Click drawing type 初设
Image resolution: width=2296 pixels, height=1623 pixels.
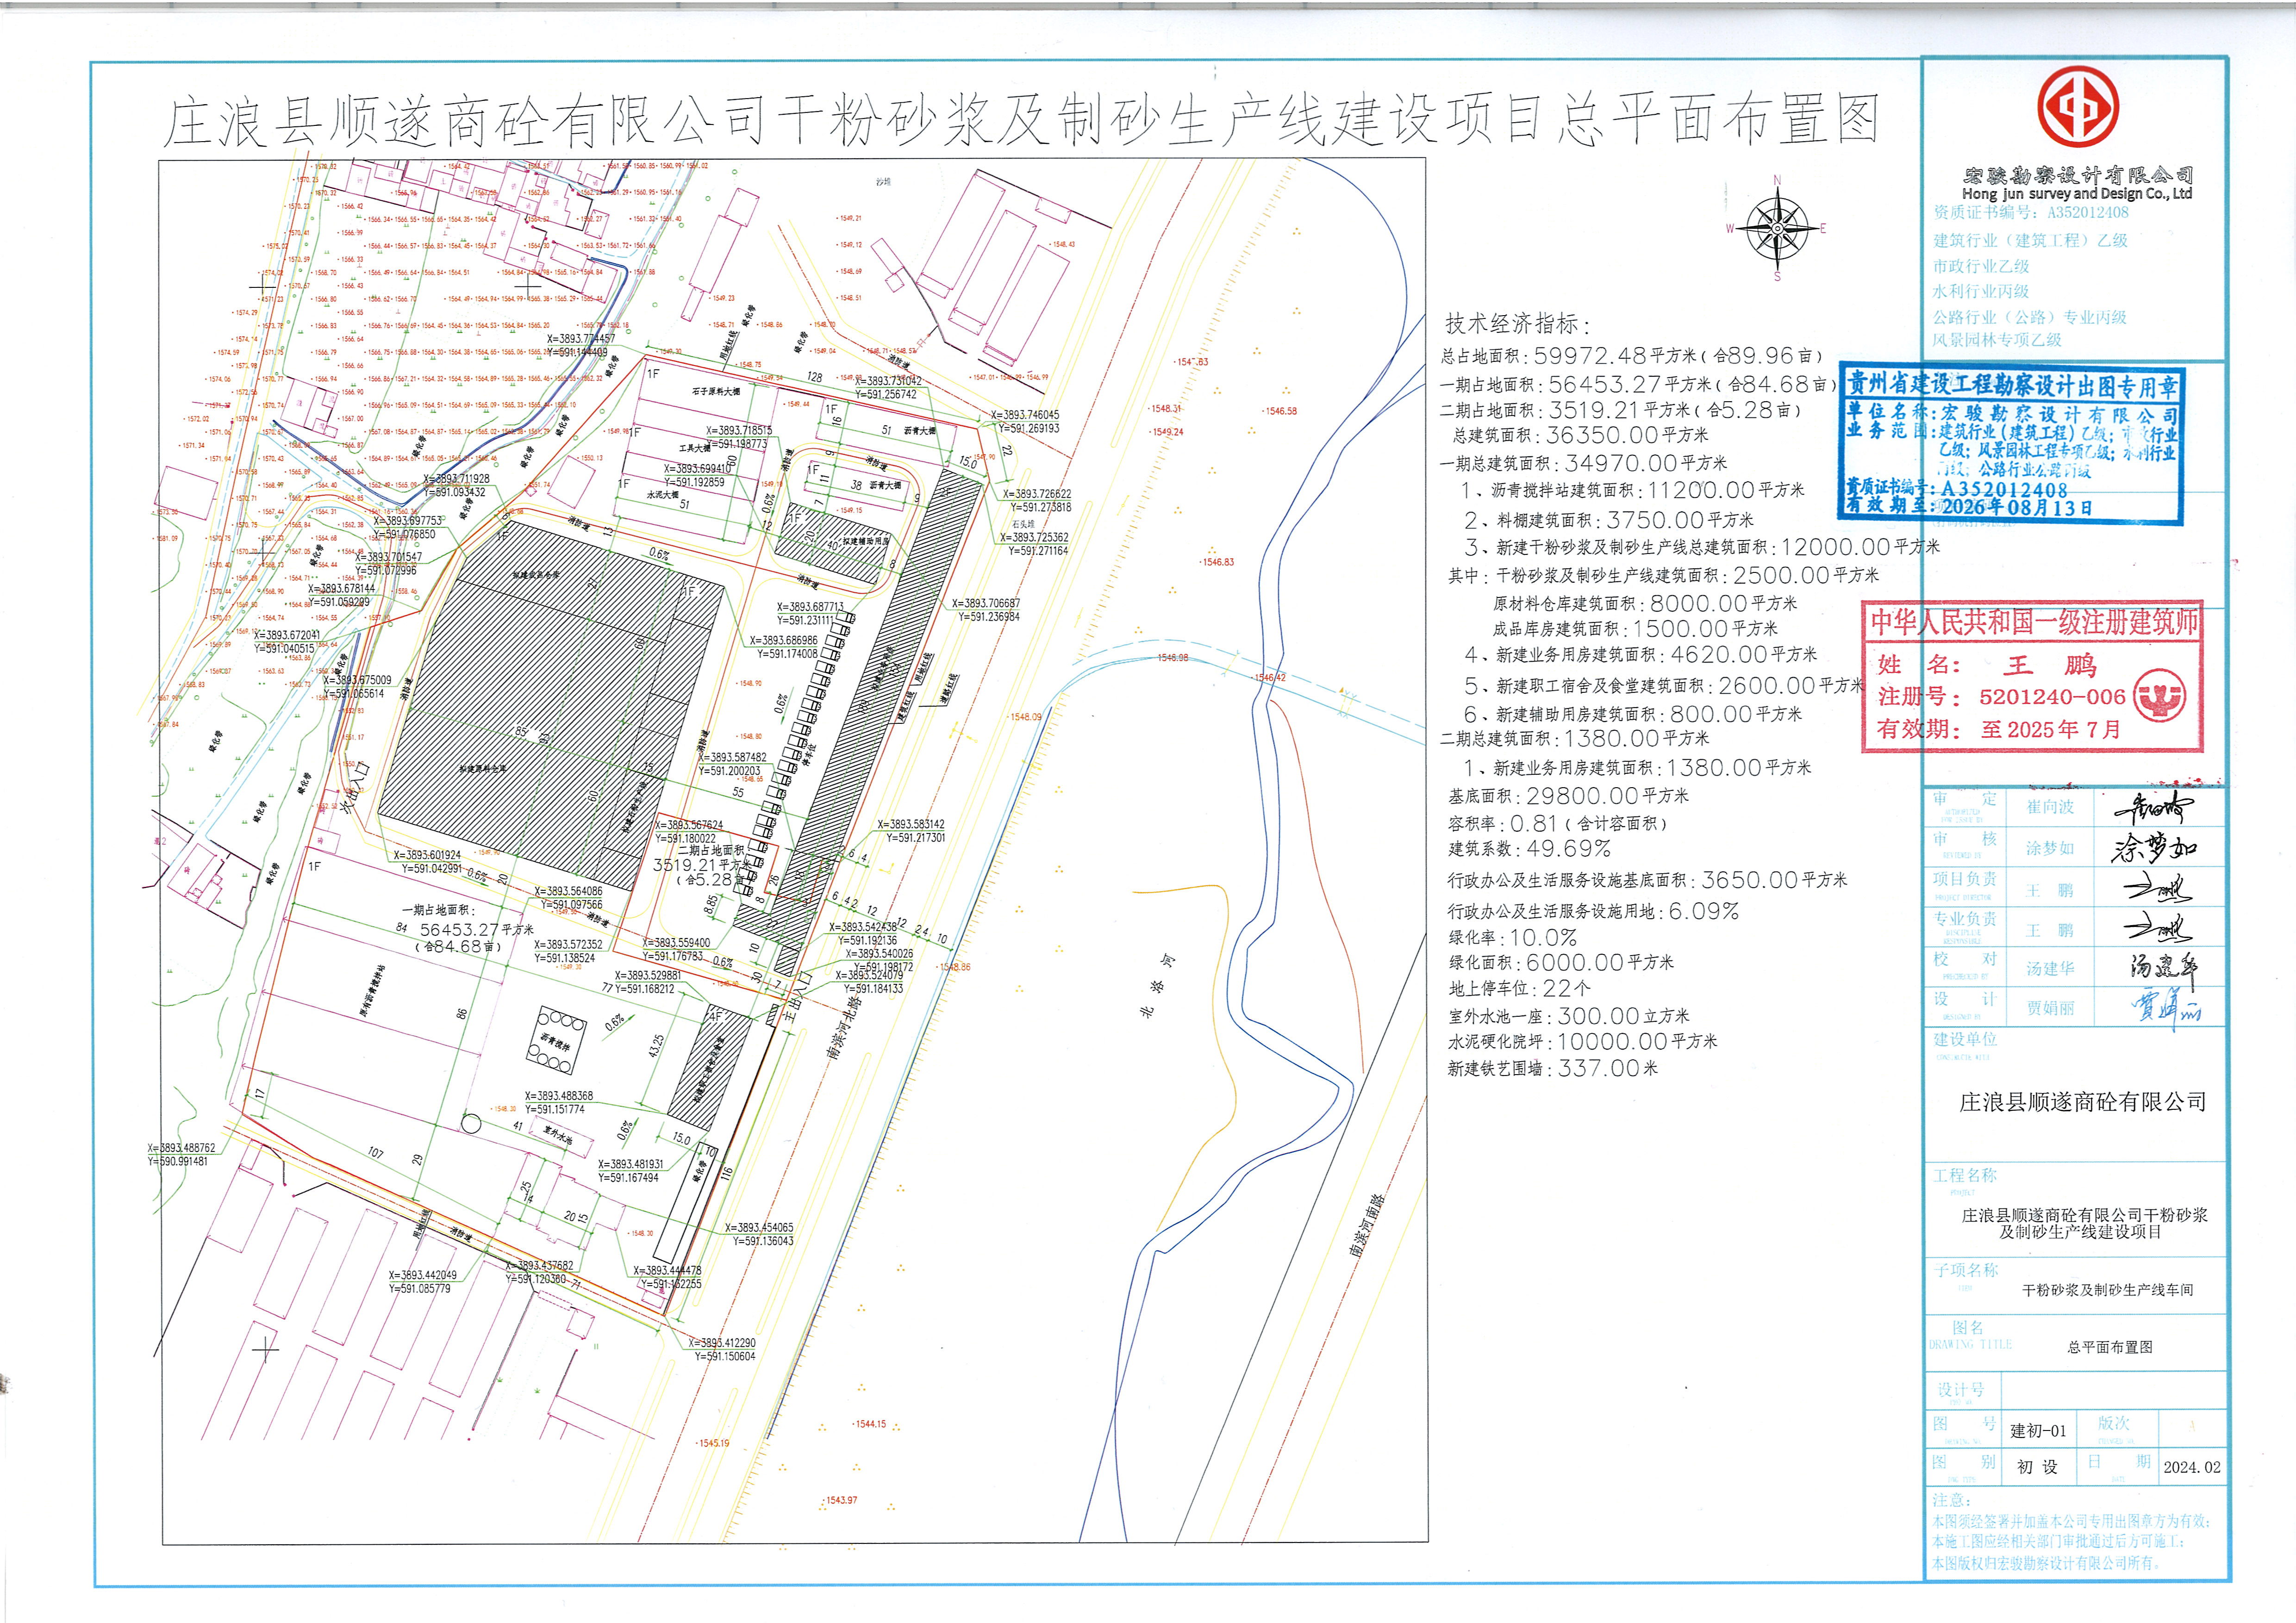[2037, 1467]
